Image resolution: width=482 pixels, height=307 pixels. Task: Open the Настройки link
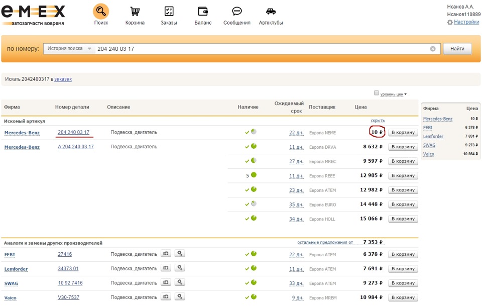point(466,22)
